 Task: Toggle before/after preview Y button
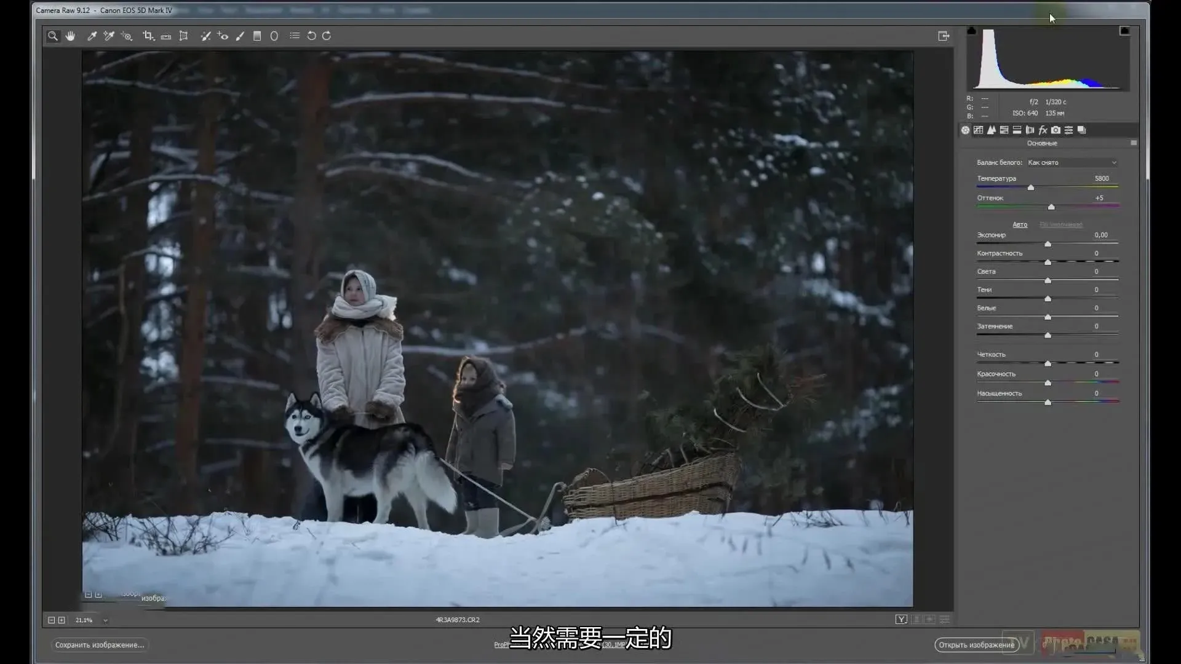point(901,620)
